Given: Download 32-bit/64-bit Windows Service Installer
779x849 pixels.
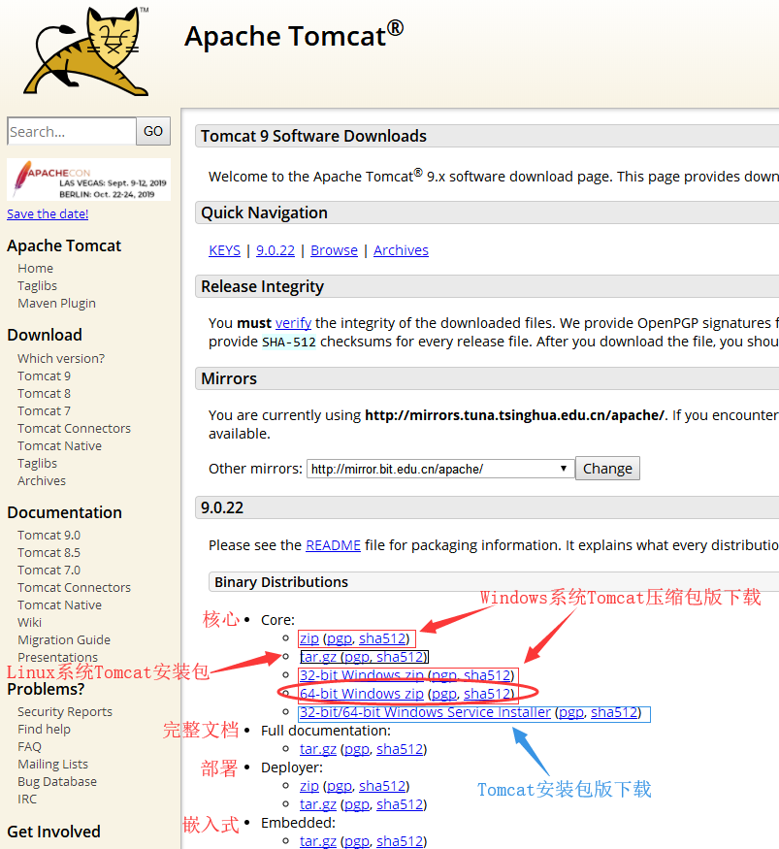Looking at the screenshot, I should coord(425,712).
